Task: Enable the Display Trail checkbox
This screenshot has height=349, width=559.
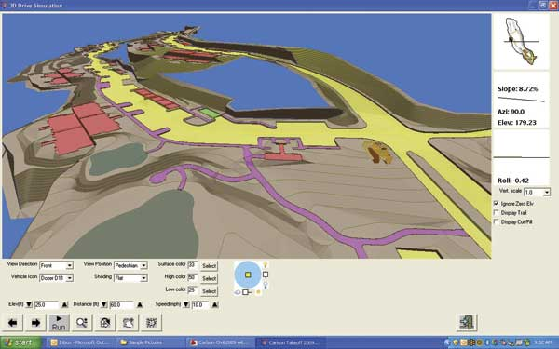Action: click(496, 212)
